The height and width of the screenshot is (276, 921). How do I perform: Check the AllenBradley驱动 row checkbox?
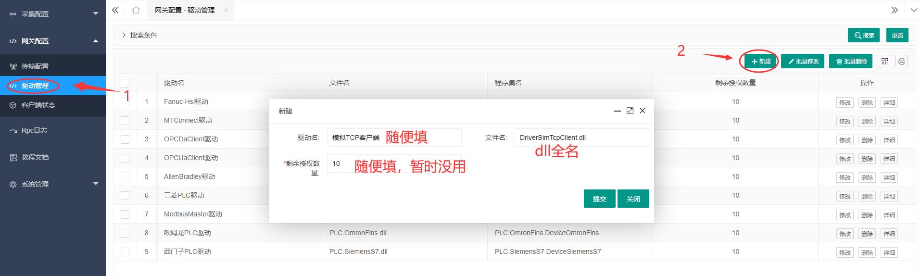click(x=125, y=177)
